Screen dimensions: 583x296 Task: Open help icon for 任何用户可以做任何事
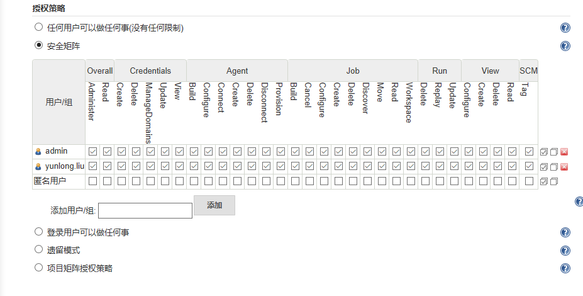click(x=565, y=28)
